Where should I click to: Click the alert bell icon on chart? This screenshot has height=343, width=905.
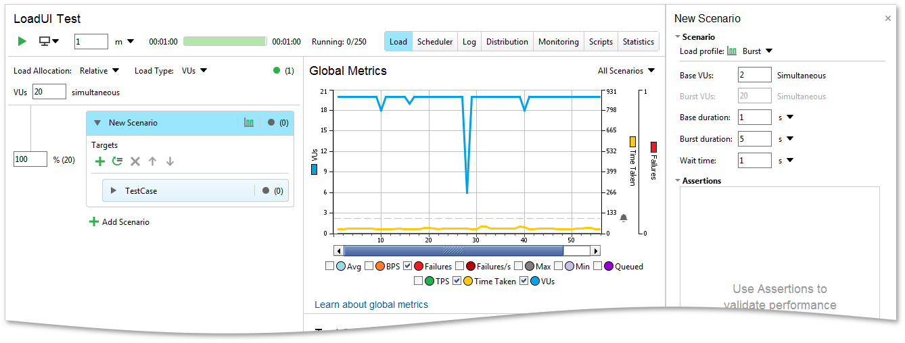[624, 217]
